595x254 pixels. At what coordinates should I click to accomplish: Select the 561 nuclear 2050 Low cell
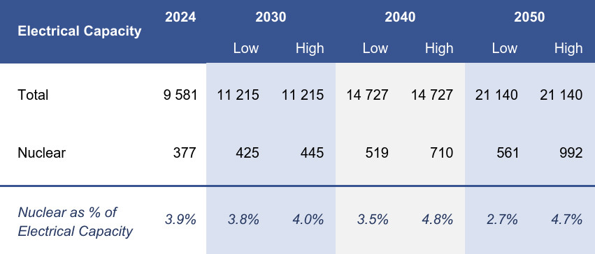506,153
